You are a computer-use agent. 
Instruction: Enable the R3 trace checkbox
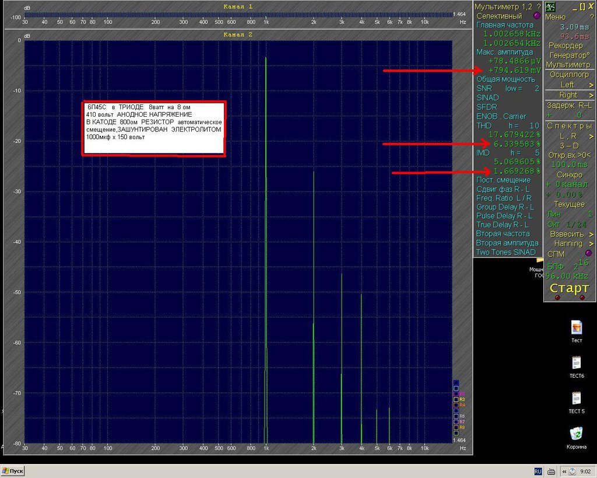click(456, 399)
